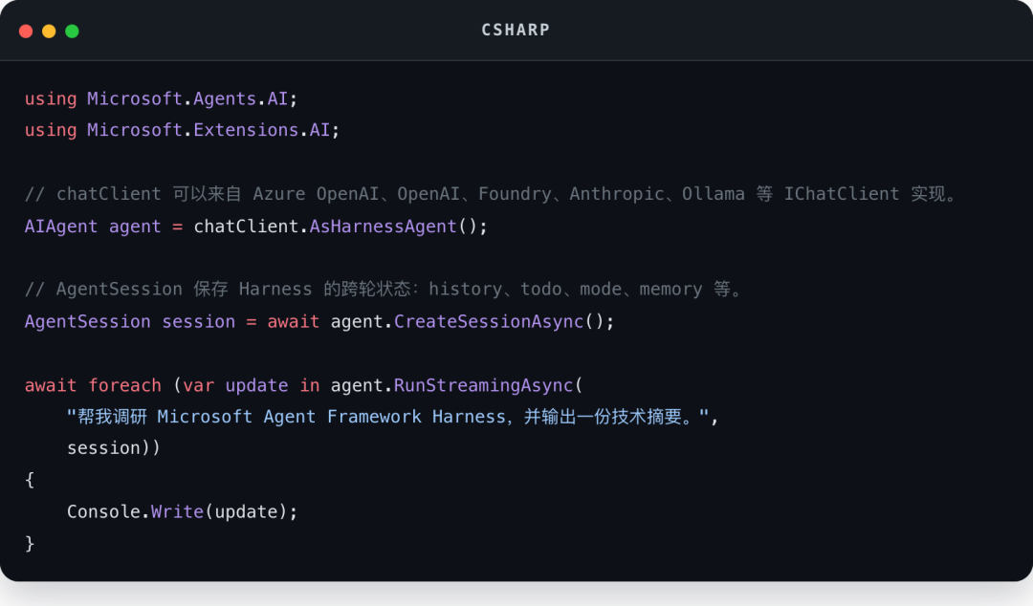Click the string 'Microsoft Agent Framework Harness'
Screen dimensions: 1033x606
click(331, 417)
